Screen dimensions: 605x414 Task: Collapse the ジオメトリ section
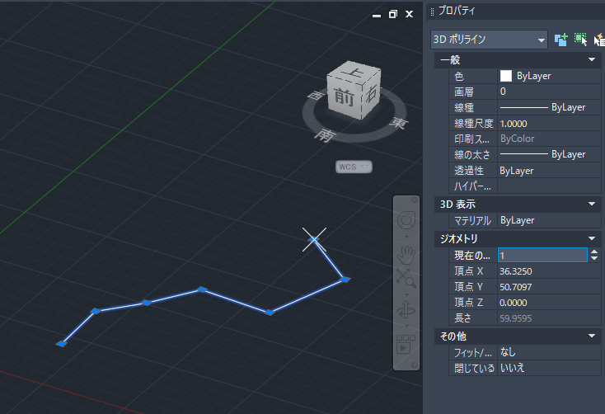click(x=592, y=238)
